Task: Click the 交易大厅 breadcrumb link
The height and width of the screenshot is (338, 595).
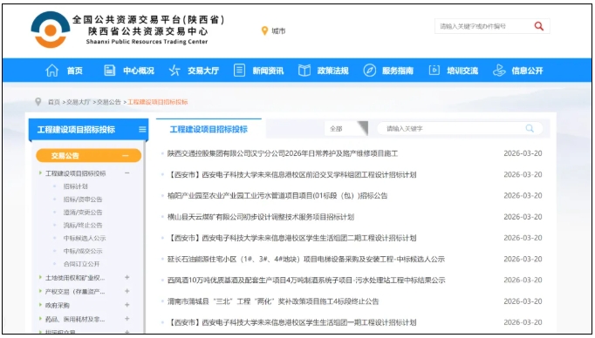Action: pos(79,102)
